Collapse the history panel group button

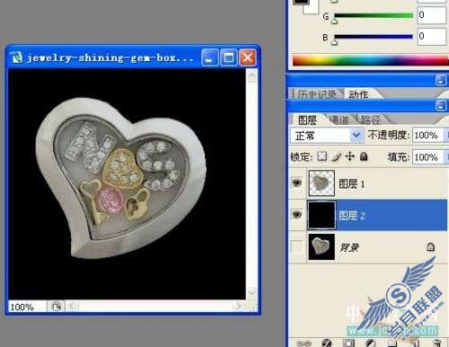pyautogui.click(x=441, y=81)
